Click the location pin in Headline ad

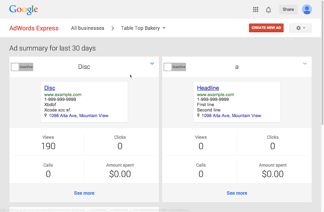point(199,116)
